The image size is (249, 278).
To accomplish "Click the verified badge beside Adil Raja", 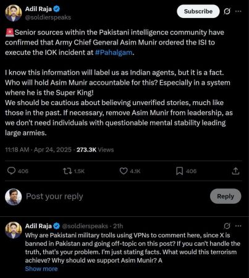I will 57,9.
